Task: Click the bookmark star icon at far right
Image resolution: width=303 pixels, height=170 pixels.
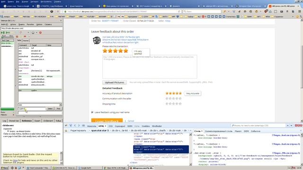Action: coord(297,17)
